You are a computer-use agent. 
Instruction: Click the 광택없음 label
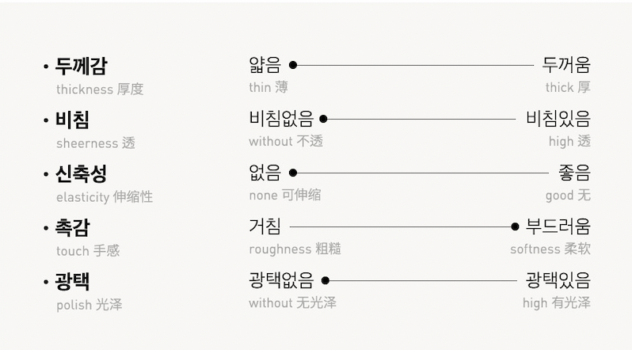pyautogui.click(x=281, y=280)
